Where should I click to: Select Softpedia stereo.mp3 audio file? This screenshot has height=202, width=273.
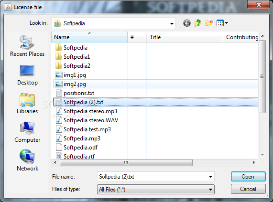(x=87, y=111)
